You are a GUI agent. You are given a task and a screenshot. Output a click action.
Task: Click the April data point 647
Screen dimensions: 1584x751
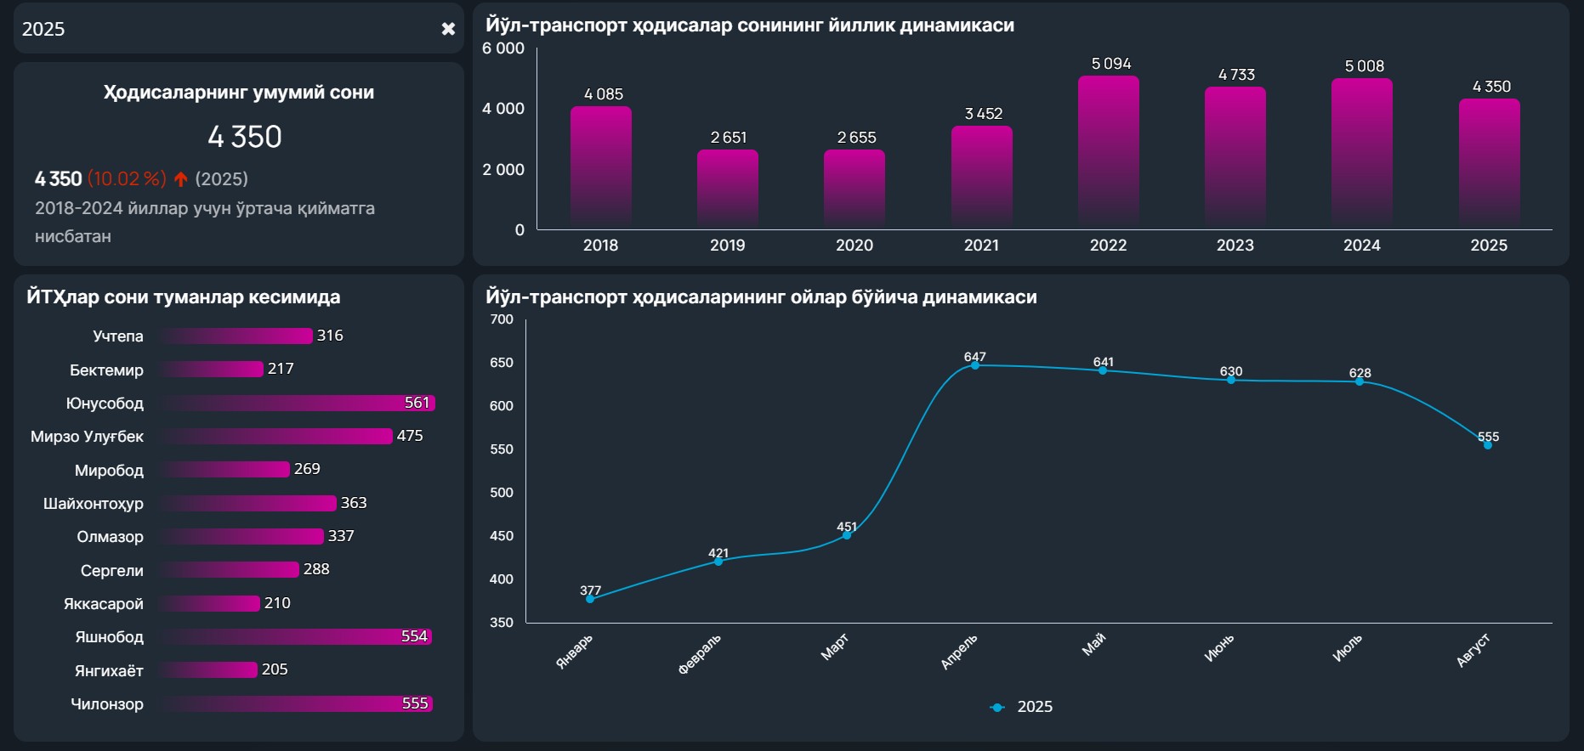coord(975,365)
